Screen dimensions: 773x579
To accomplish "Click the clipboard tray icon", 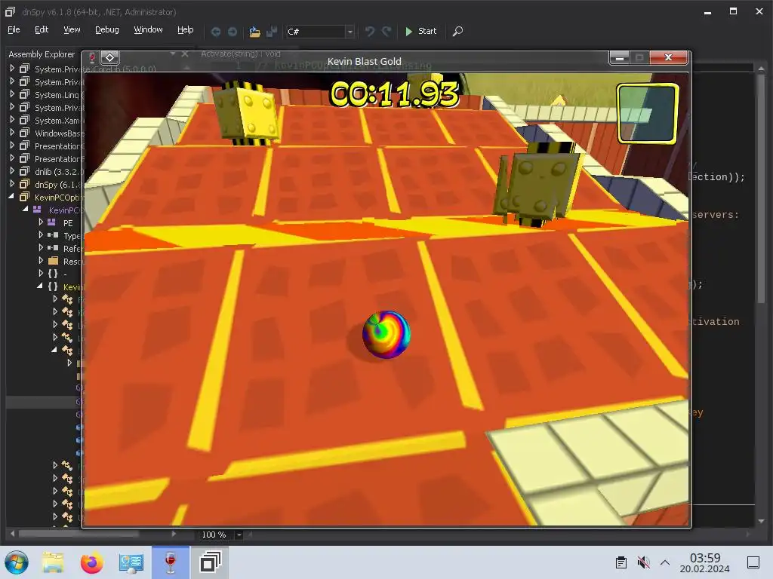I will pyautogui.click(x=621, y=562).
